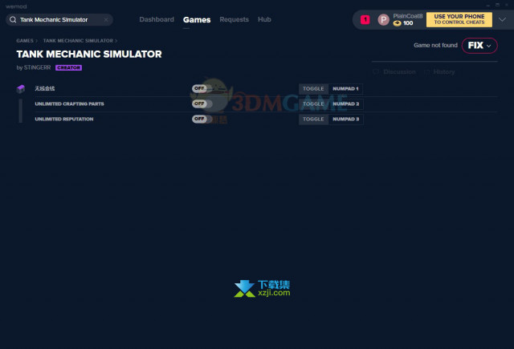Select the Unlimited Reputation label
Image resolution: width=514 pixels, height=349 pixels.
pyautogui.click(x=64, y=119)
